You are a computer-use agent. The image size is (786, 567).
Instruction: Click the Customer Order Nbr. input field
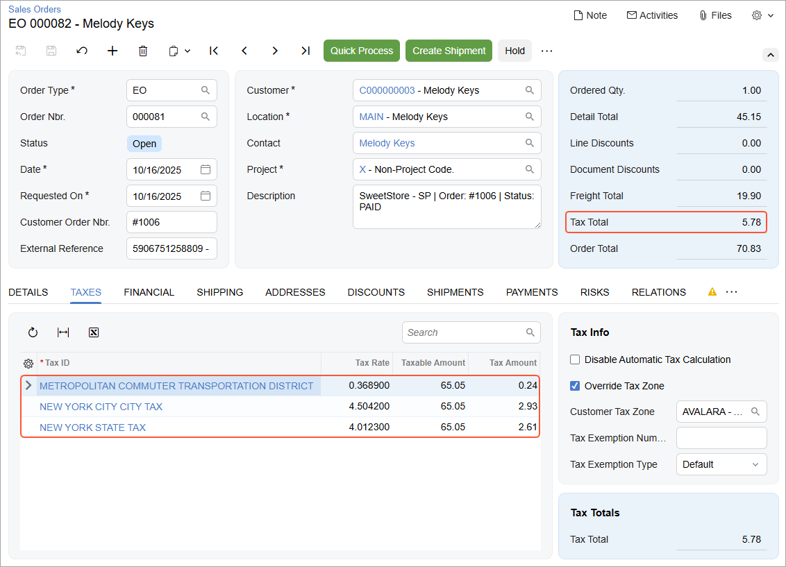coord(172,222)
